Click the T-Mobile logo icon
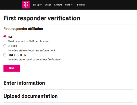Screen dimensions: 137x105 pyautogui.click(x=26, y=5)
